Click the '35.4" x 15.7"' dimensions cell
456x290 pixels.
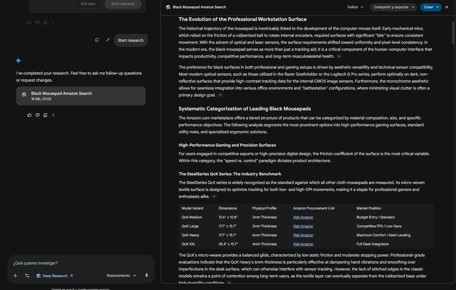pos(228,244)
